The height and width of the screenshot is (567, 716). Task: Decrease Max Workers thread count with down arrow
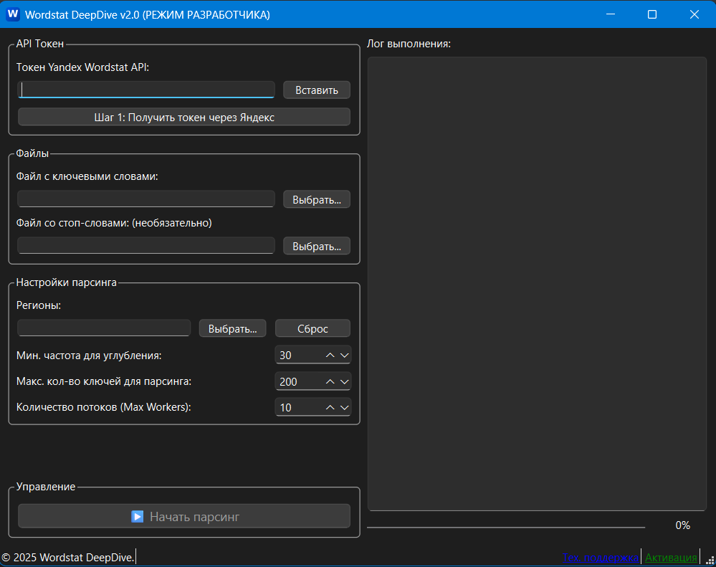coord(344,407)
